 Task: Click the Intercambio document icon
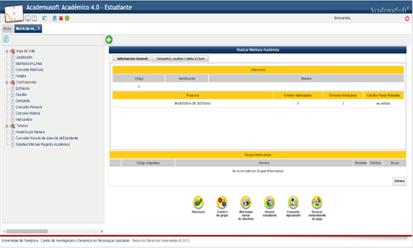(x=12, y=119)
